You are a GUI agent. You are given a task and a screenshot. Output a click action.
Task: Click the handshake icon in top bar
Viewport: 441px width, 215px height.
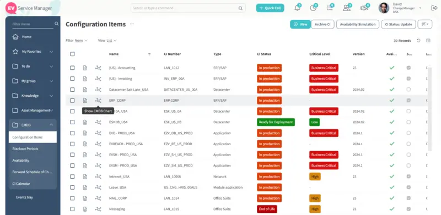click(x=364, y=8)
